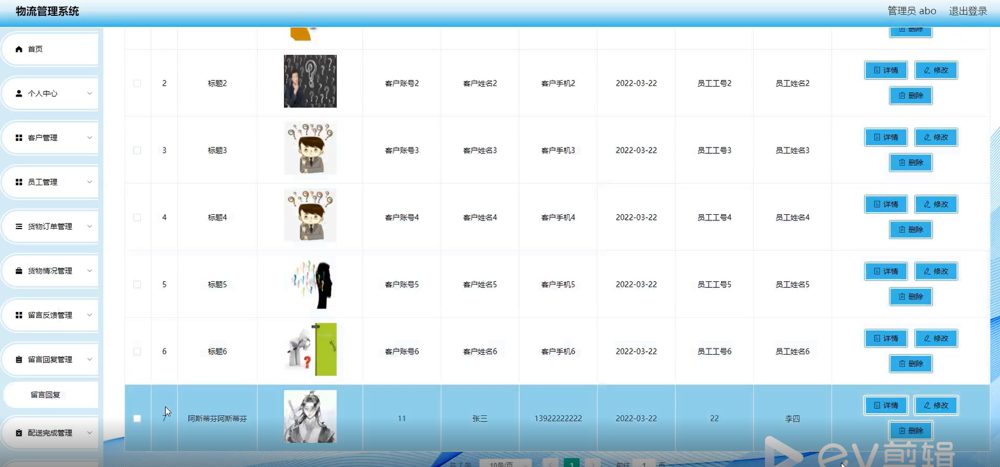The width and height of the screenshot is (1000, 467).
Task: Open the cartoon thumbnail in row 标题4
Action: pos(310,215)
